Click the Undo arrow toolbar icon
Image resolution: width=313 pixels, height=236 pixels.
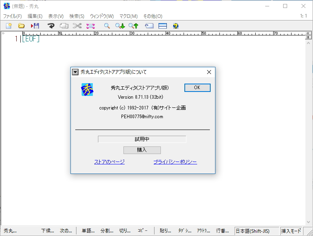[x=51, y=26]
